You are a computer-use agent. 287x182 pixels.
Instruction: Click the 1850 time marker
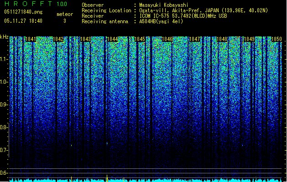277,39
